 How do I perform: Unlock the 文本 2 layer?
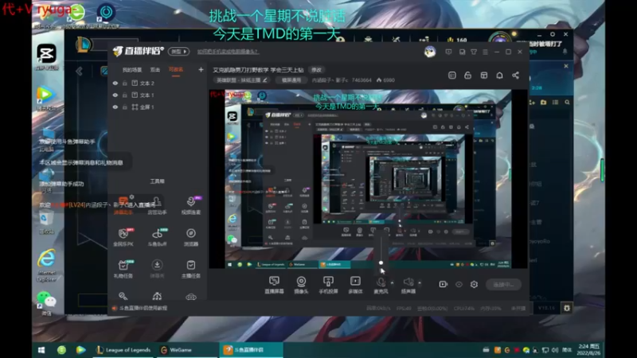(x=125, y=83)
